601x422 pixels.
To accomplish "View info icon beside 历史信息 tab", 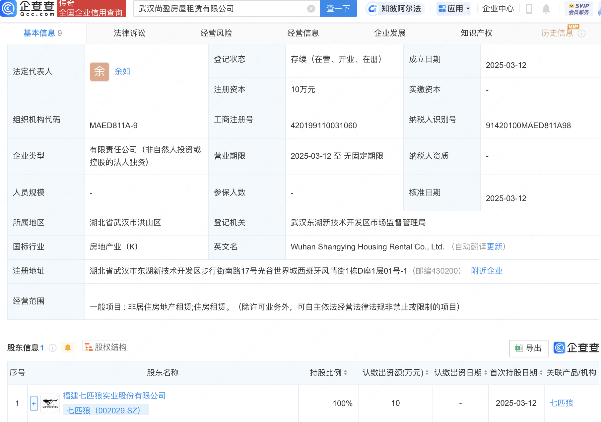I will click(x=581, y=33).
